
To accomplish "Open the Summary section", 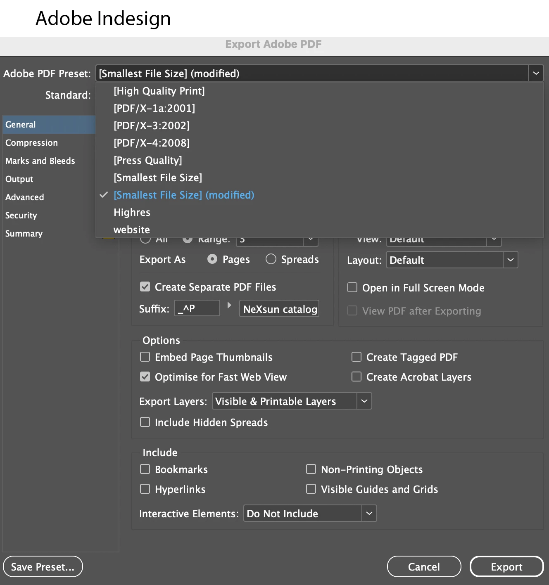I will click(x=49, y=234).
